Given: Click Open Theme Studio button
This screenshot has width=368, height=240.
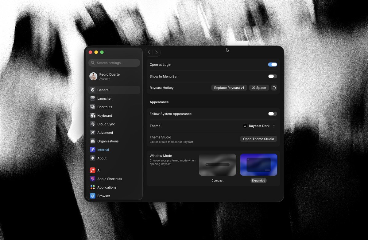Looking at the screenshot, I should click(258, 139).
